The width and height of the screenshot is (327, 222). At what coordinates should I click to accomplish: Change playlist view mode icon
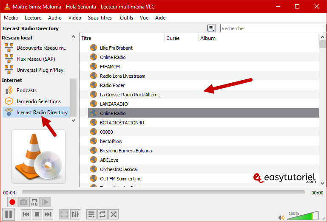point(211,28)
